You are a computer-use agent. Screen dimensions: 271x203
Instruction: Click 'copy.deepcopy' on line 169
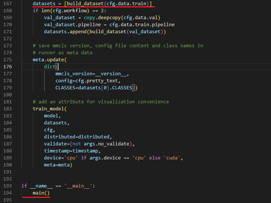pos(102,18)
